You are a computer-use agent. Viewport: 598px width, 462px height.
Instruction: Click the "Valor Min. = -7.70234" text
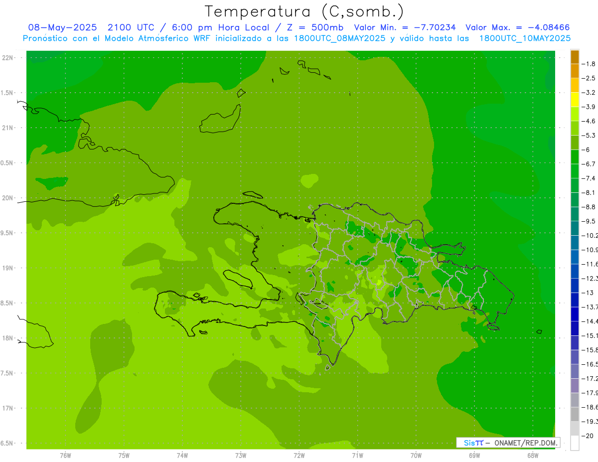[405, 27]
